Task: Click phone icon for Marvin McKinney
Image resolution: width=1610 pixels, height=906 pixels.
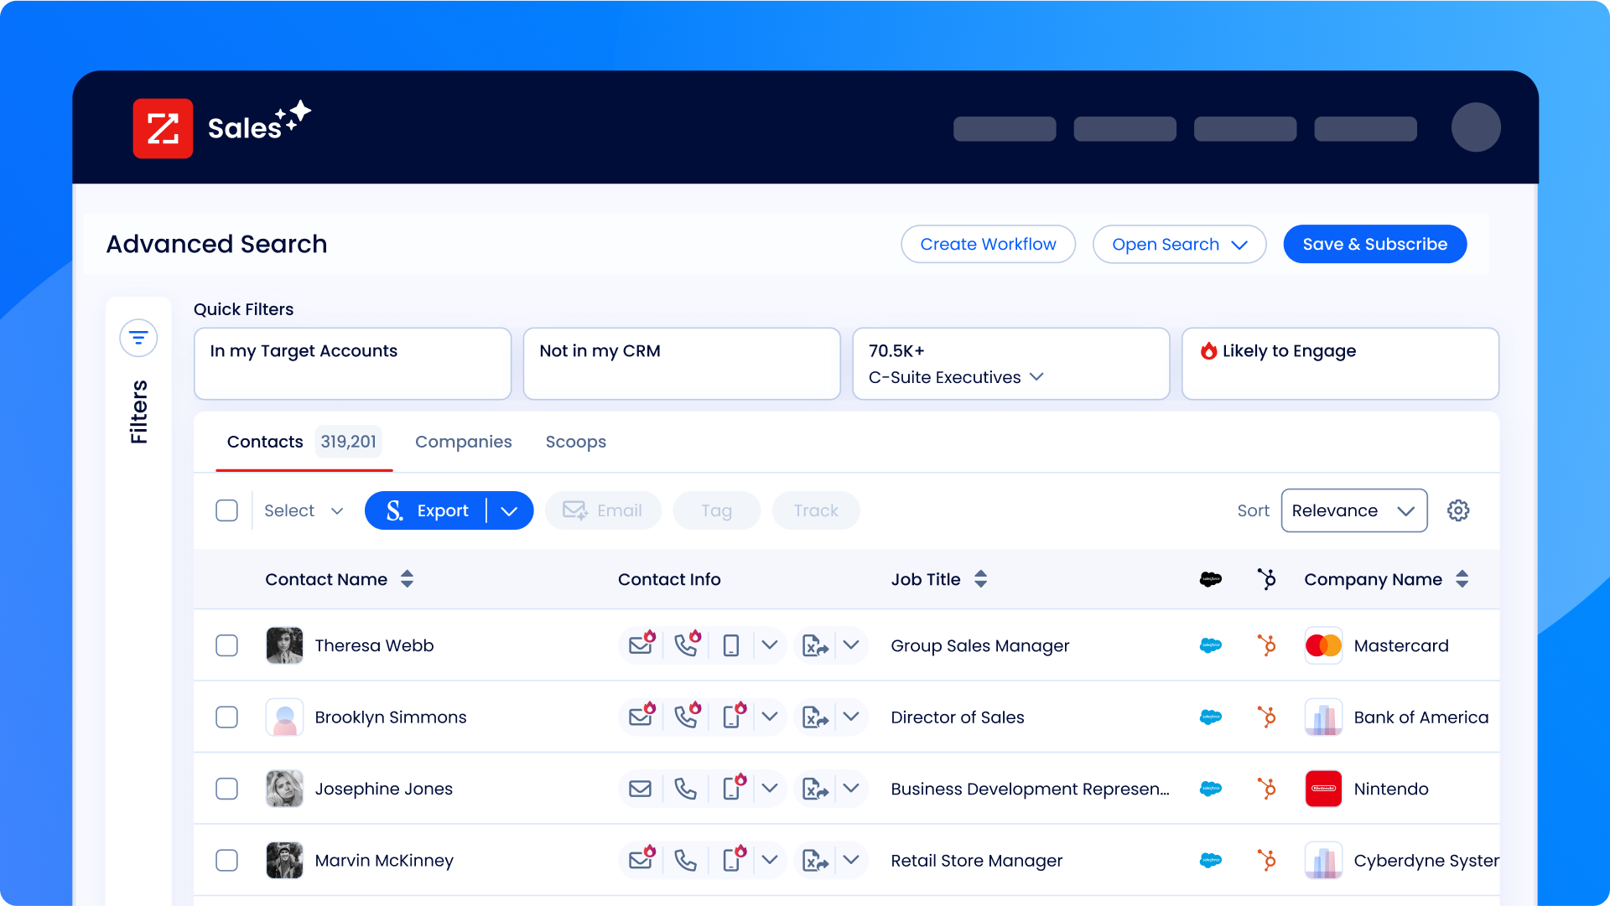Action: click(686, 861)
